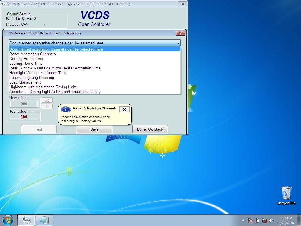Click the Action Center flag icon
The image size is (301, 226).
pyautogui.click(x=250, y=220)
